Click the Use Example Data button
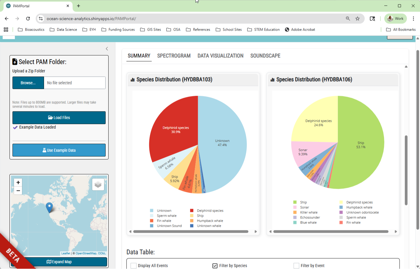 (x=59, y=150)
